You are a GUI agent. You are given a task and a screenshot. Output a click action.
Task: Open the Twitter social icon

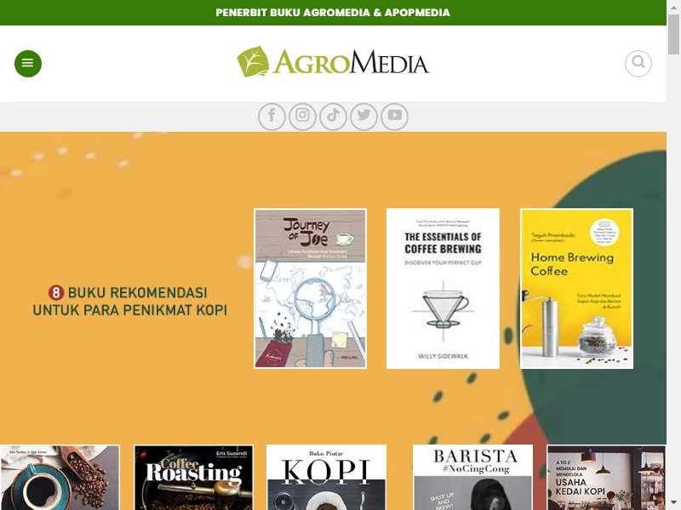click(364, 116)
